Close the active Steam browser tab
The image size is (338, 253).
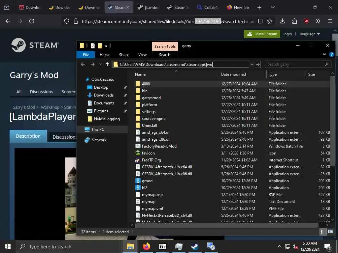pos(128,7)
